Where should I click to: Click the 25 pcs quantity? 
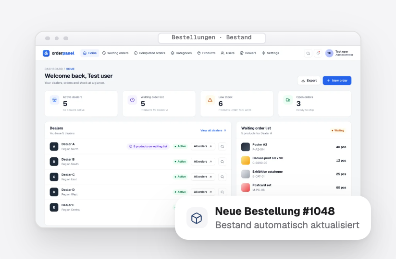click(x=341, y=174)
